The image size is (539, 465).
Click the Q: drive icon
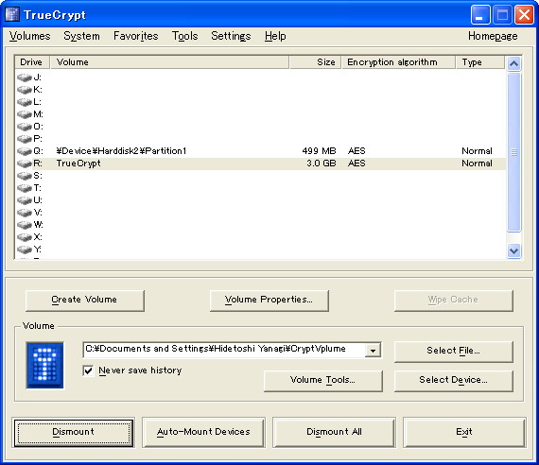(x=25, y=151)
